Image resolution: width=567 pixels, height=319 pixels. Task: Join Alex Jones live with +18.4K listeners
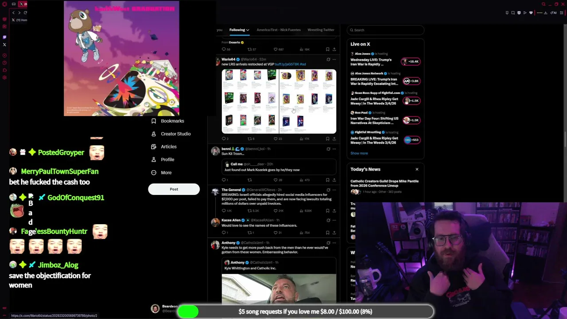click(411, 62)
